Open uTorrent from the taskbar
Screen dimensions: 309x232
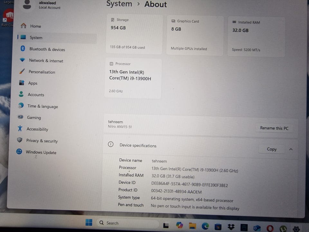[x=283, y=229]
